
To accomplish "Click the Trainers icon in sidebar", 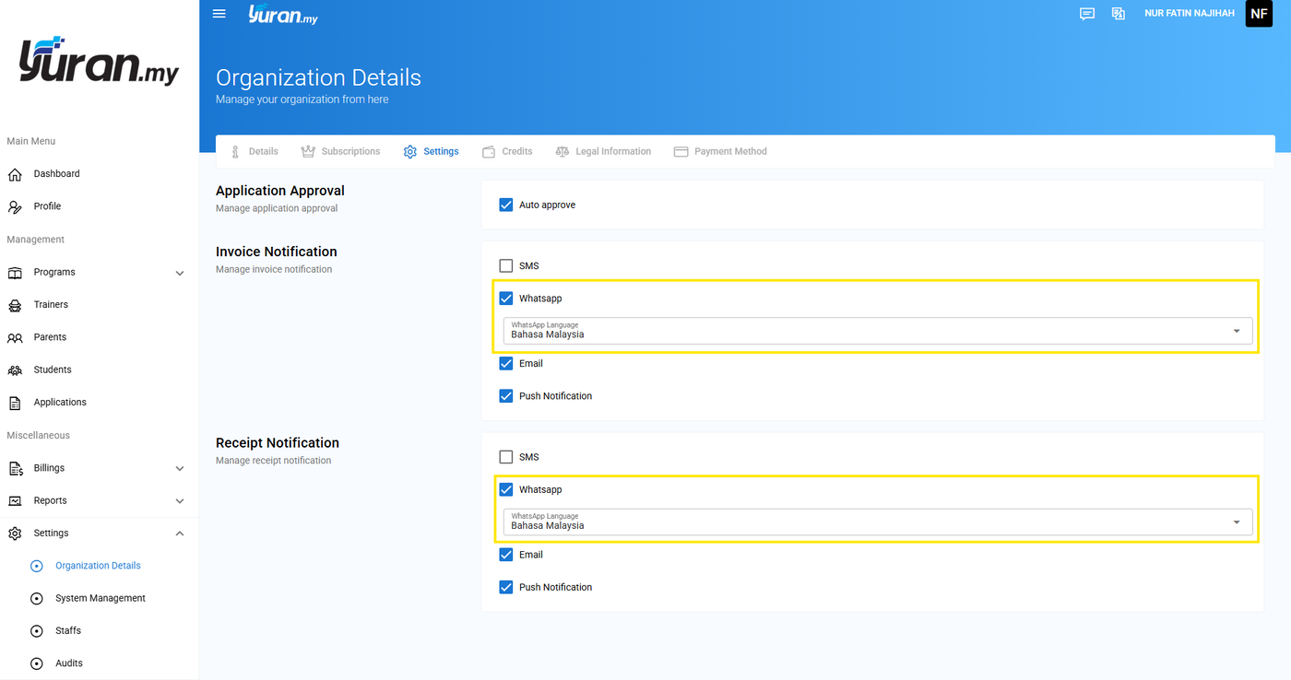I will click(x=15, y=305).
